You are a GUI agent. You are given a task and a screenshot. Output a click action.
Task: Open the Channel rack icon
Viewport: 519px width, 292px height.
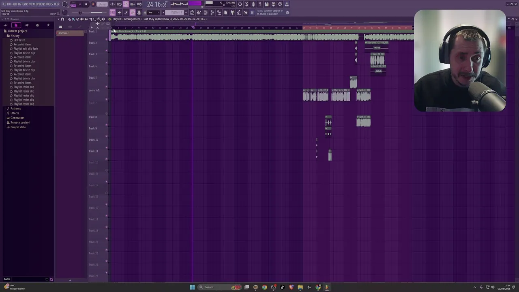click(205, 13)
